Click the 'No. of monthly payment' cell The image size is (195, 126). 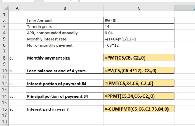[65, 45]
